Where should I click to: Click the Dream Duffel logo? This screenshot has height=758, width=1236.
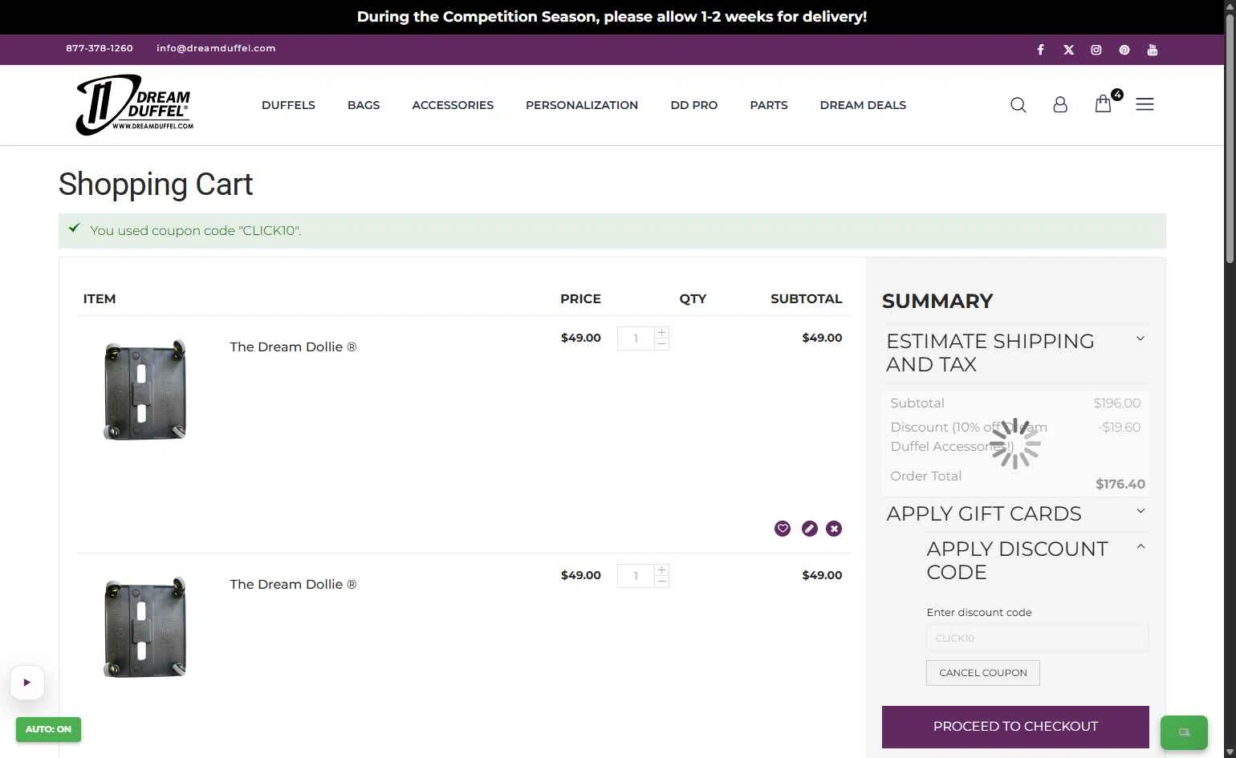(135, 105)
